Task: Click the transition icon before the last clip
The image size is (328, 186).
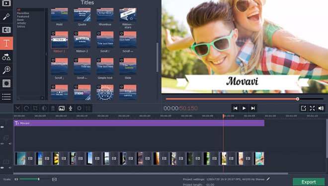Action: (x=248, y=158)
